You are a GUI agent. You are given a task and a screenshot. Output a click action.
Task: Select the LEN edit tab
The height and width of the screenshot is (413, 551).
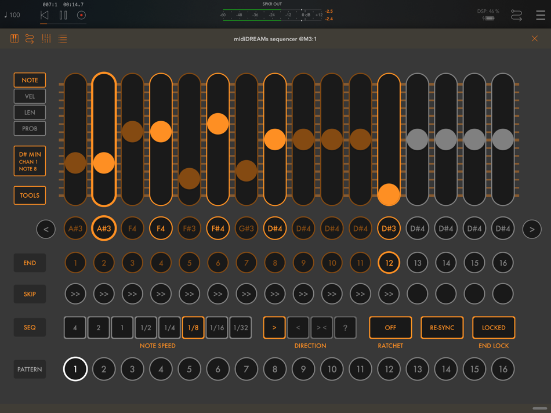30,113
